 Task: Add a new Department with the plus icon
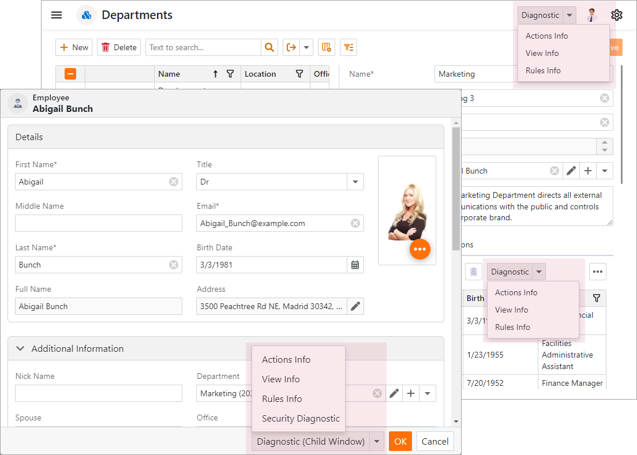(x=411, y=393)
